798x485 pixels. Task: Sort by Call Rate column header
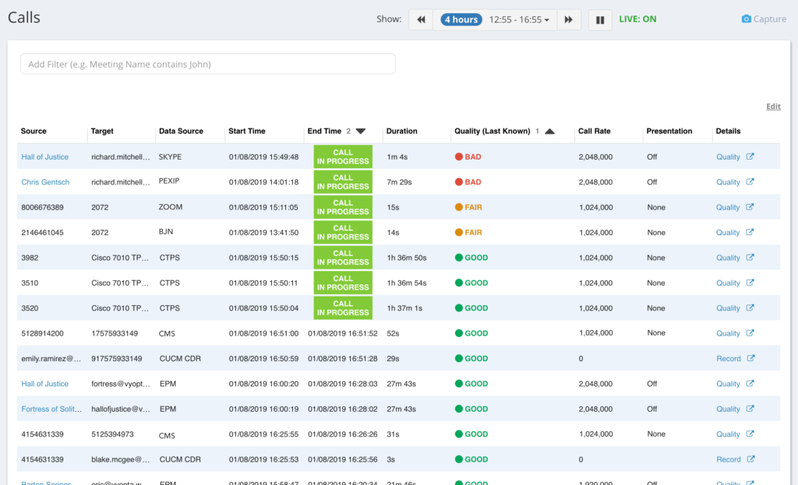(595, 132)
